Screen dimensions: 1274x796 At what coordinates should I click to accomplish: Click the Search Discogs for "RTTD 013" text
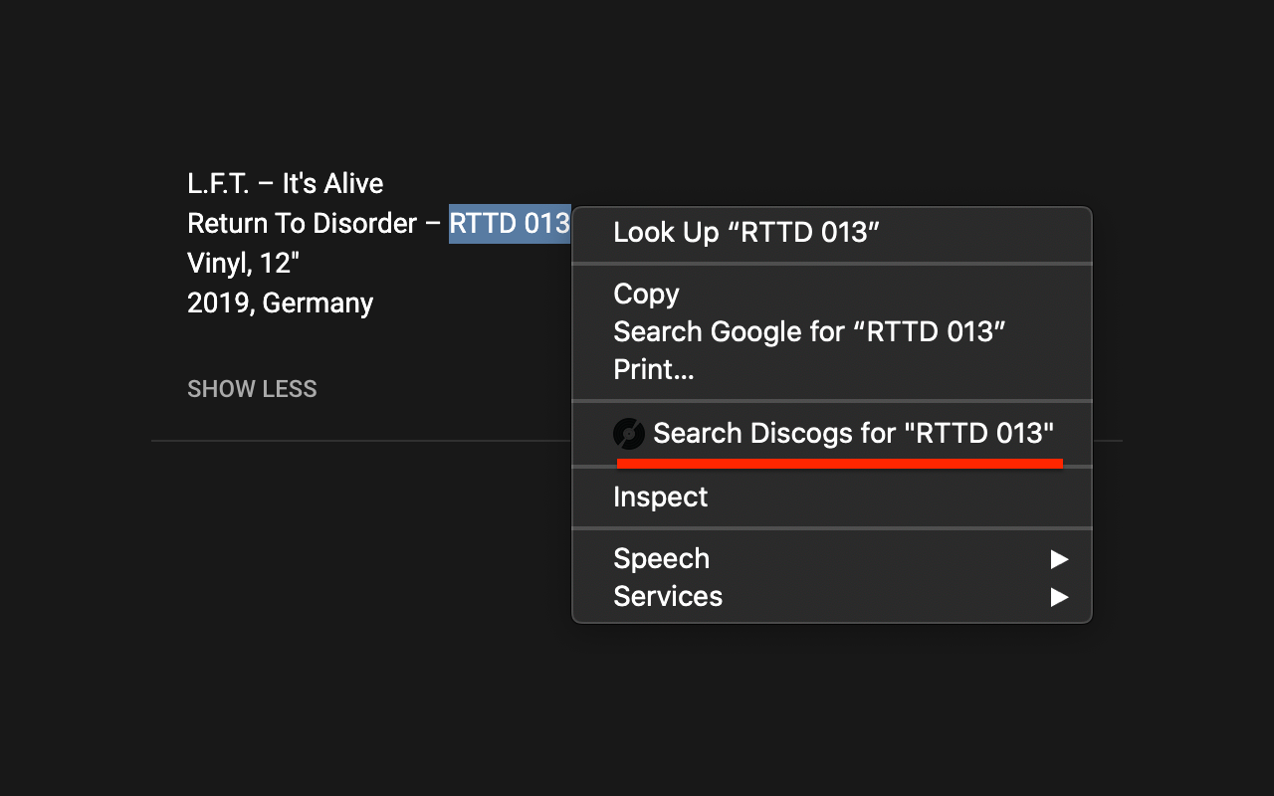pyautogui.click(x=853, y=434)
